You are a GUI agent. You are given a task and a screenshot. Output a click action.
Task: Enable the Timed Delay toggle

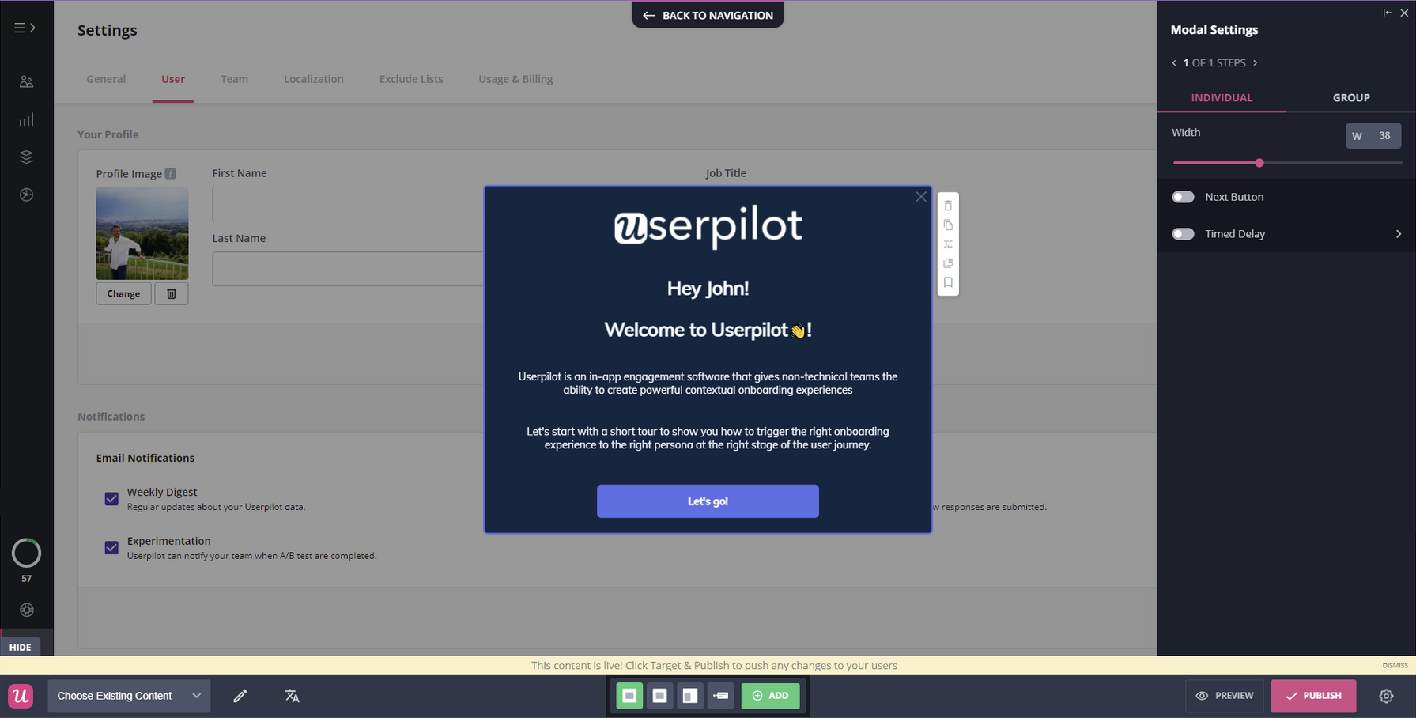click(x=1183, y=234)
